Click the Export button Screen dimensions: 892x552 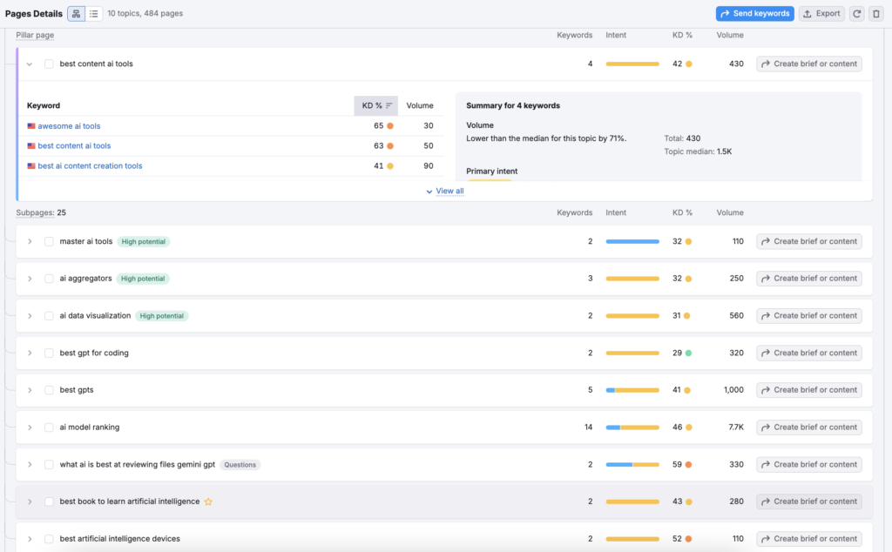pyautogui.click(x=821, y=14)
